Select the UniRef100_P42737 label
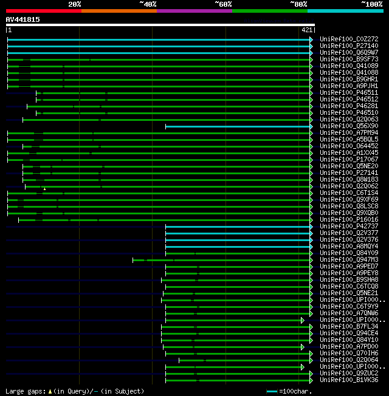389x396 pixels. pyautogui.click(x=349, y=226)
